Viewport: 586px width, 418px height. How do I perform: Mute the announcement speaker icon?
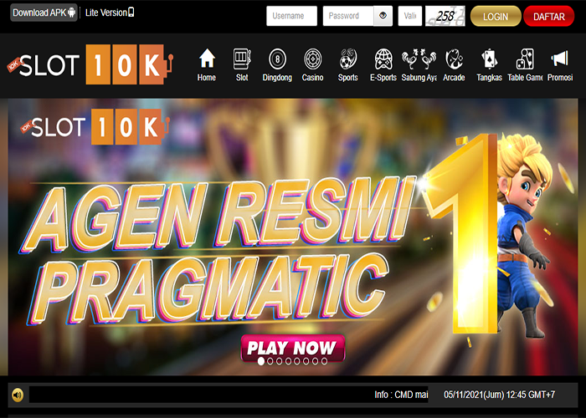[18, 395]
